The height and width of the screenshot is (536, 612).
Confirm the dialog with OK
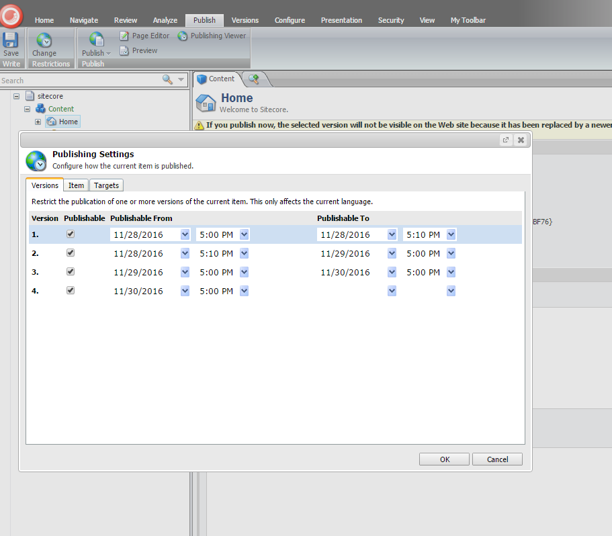tap(444, 459)
